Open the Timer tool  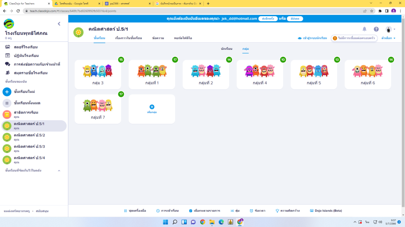pyautogui.click(x=257, y=210)
